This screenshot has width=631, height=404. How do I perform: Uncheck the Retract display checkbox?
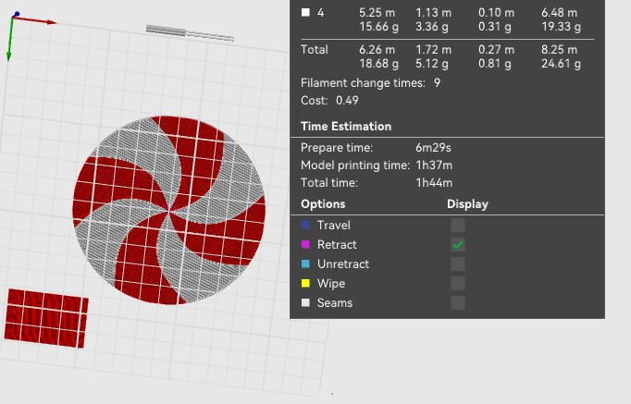(x=458, y=244)
